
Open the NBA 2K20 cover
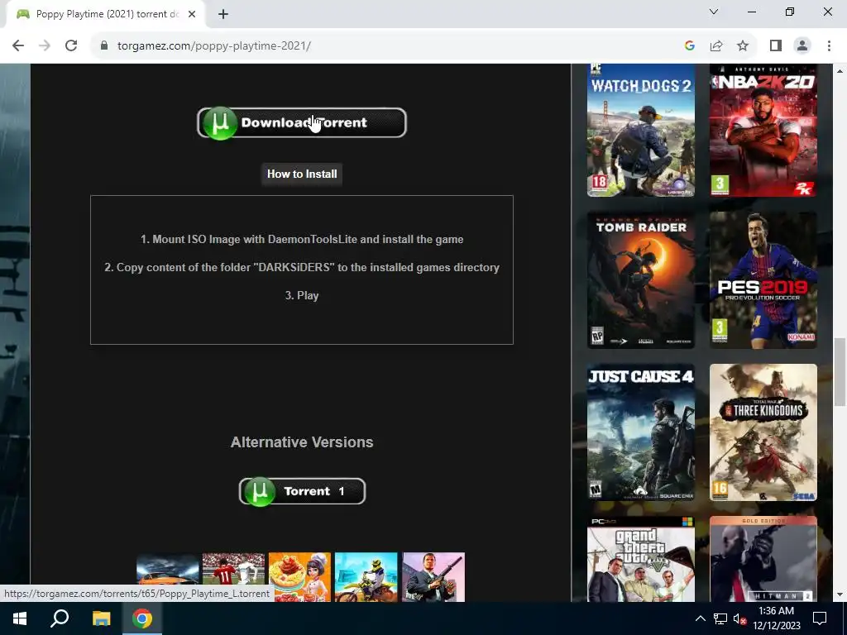coord(763,130)
